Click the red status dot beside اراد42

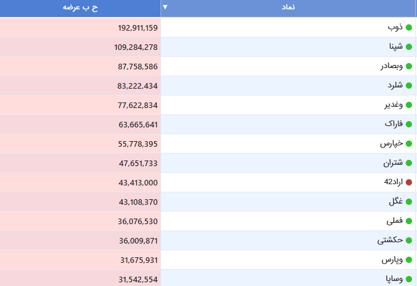(x=409, y=182)
